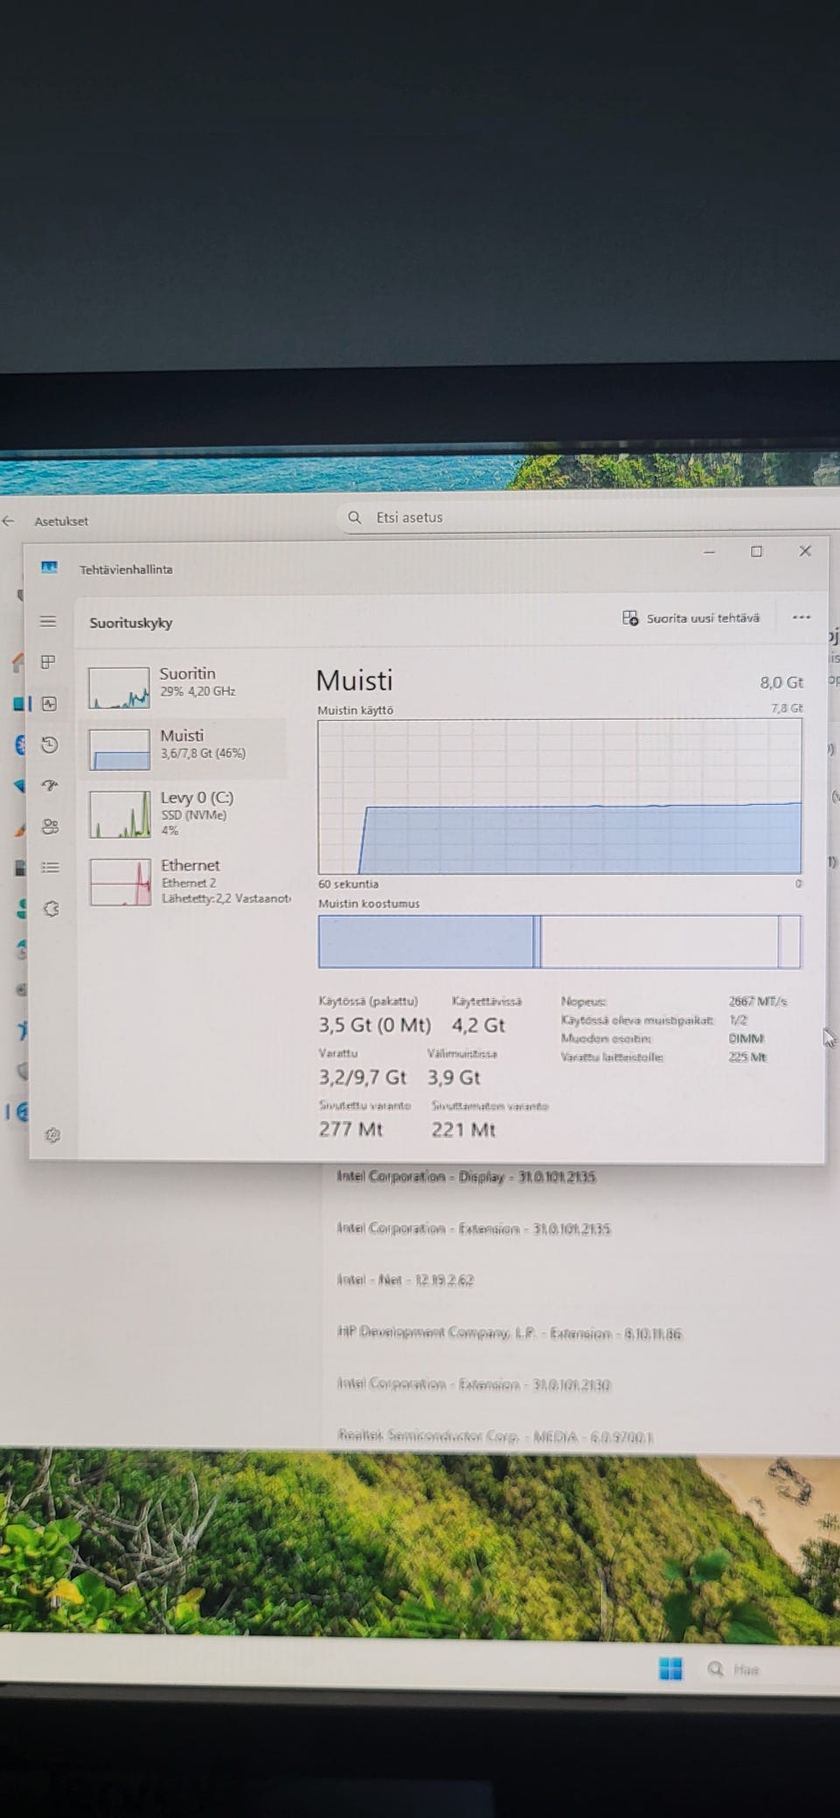Click the 2667 MT/s speed value
Viewport: 840px width, 1818px height.
pyautogui.click(x=758, y=1001)
